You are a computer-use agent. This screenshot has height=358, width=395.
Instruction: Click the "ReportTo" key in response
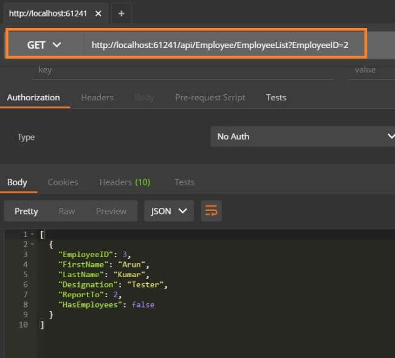pyautogui.click(x=81, y=295)
